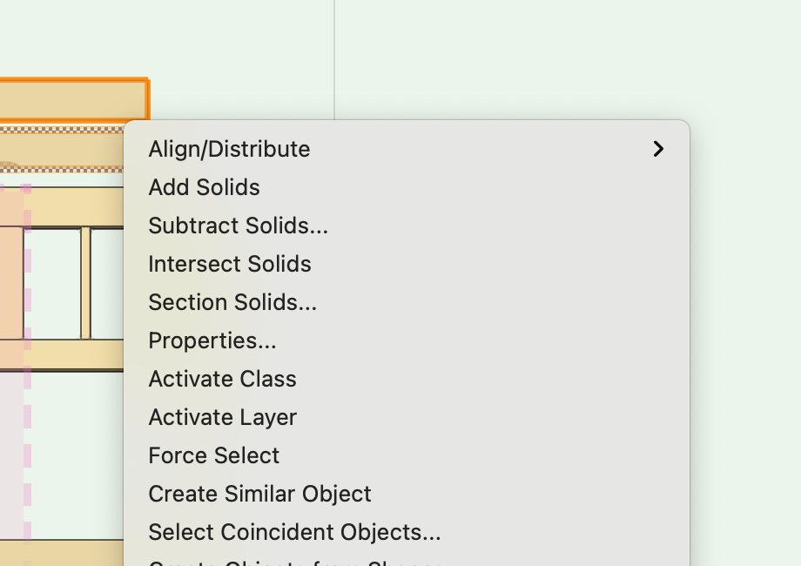Choose Create Similar Object

pos(259,494)
